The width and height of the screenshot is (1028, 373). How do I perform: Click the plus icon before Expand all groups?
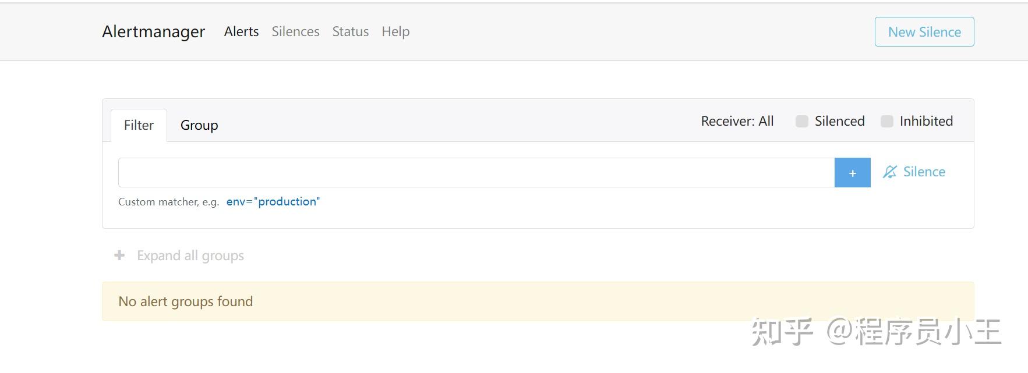[x=119, y=255]
